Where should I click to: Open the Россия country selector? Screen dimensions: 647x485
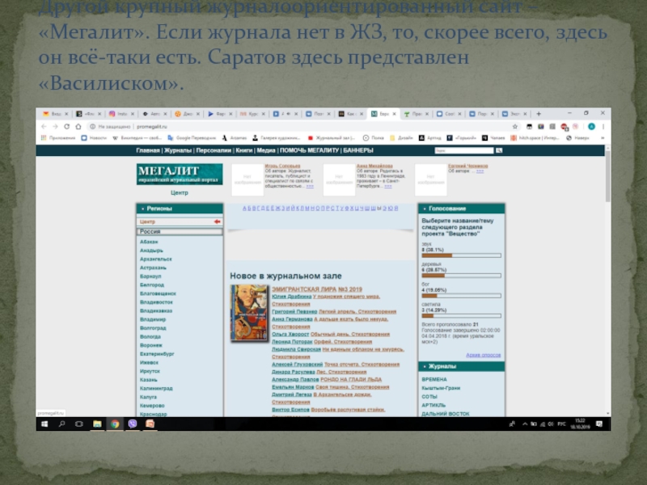point(180,232)
